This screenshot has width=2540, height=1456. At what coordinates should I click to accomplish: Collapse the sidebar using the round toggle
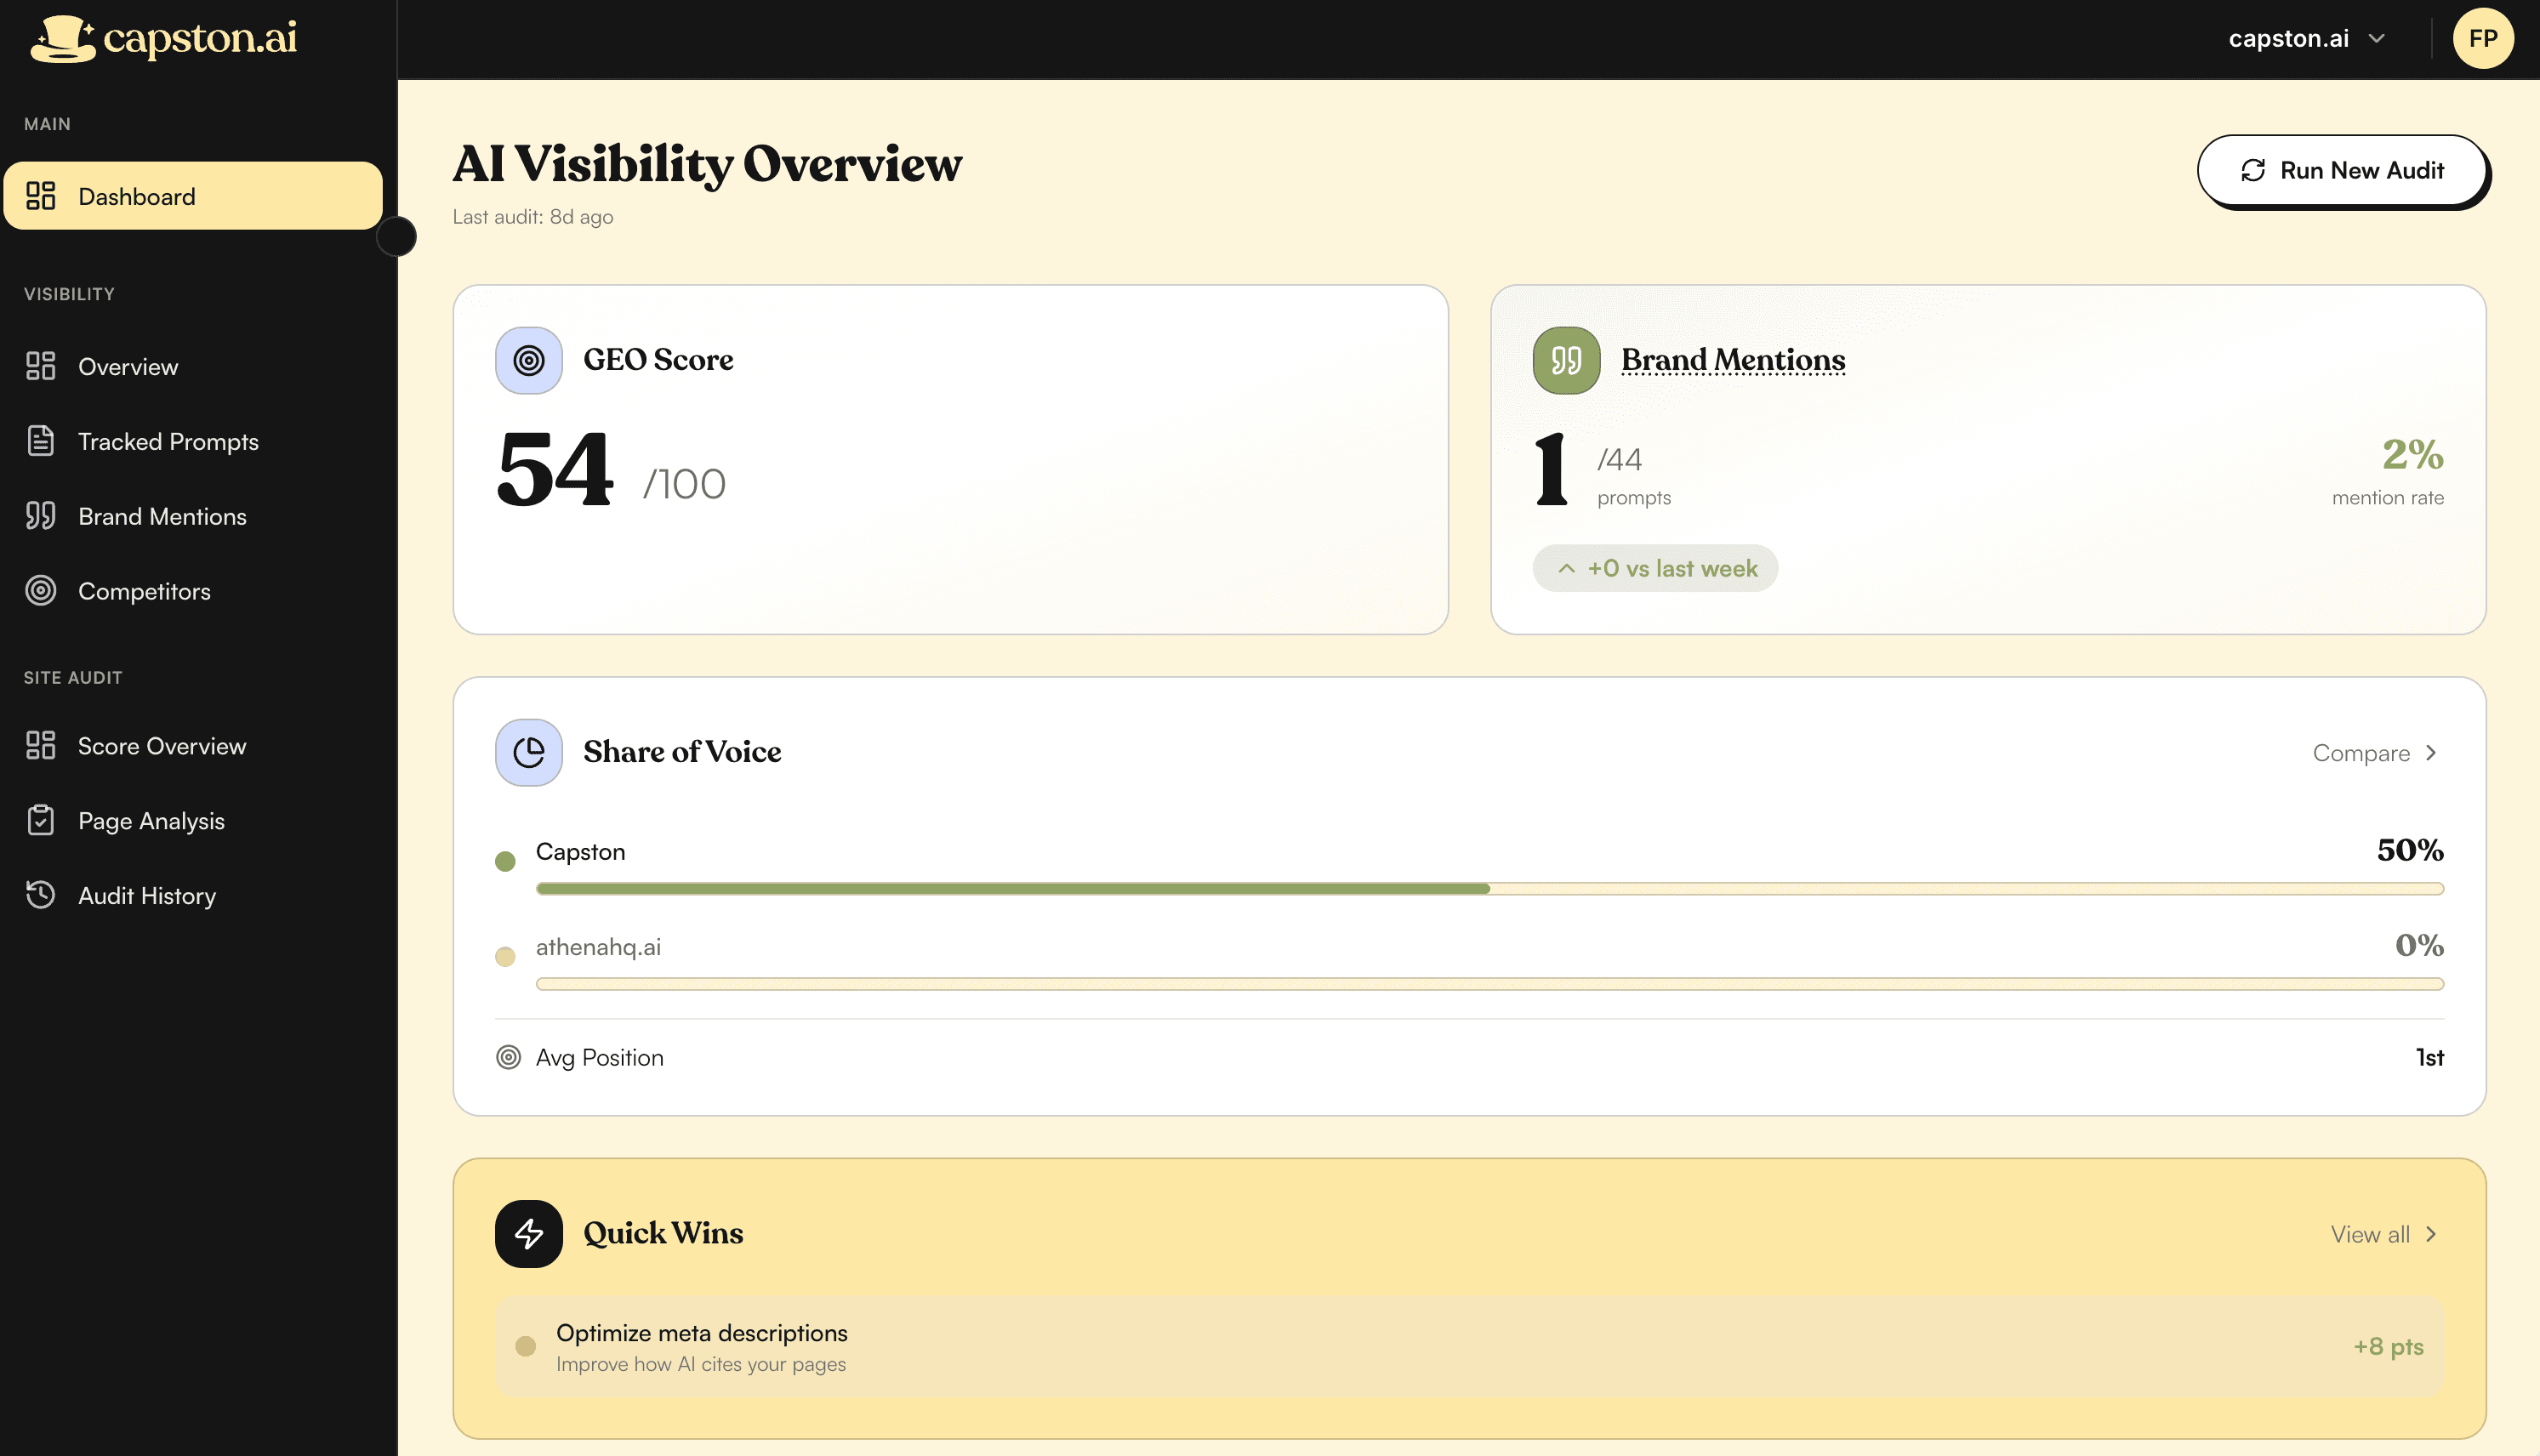[397, 237]
